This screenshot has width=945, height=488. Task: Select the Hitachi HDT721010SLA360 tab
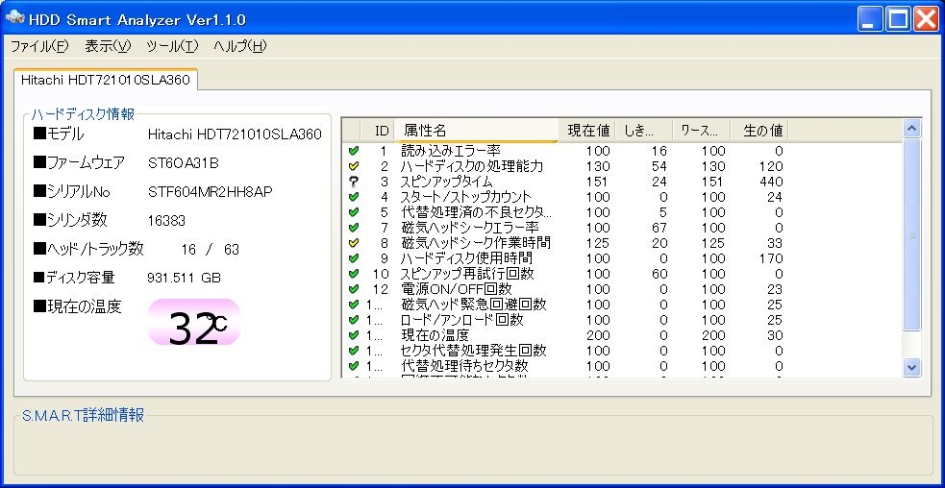point(106,80)
